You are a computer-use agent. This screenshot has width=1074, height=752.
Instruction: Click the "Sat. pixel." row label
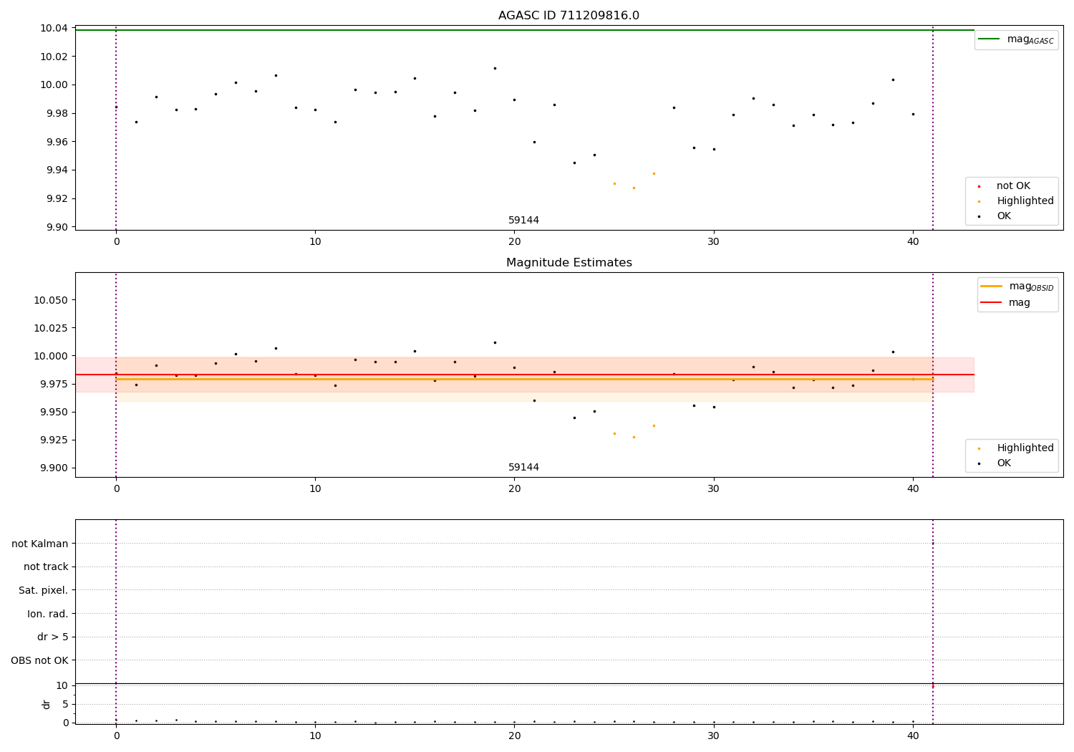click(44, 591)
